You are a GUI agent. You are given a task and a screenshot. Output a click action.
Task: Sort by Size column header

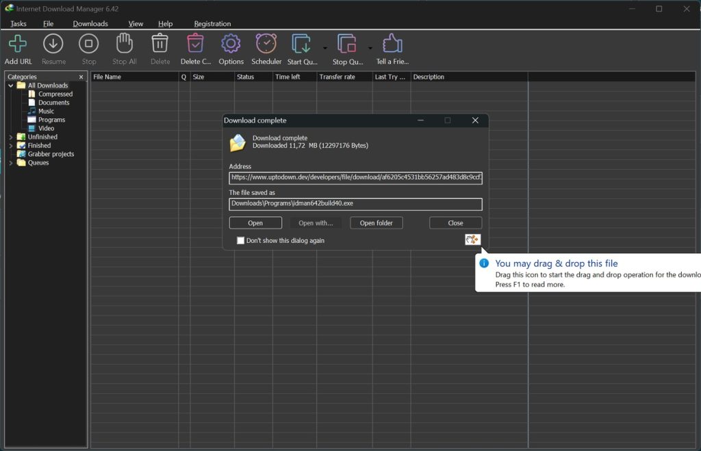[x=212, y=77]
